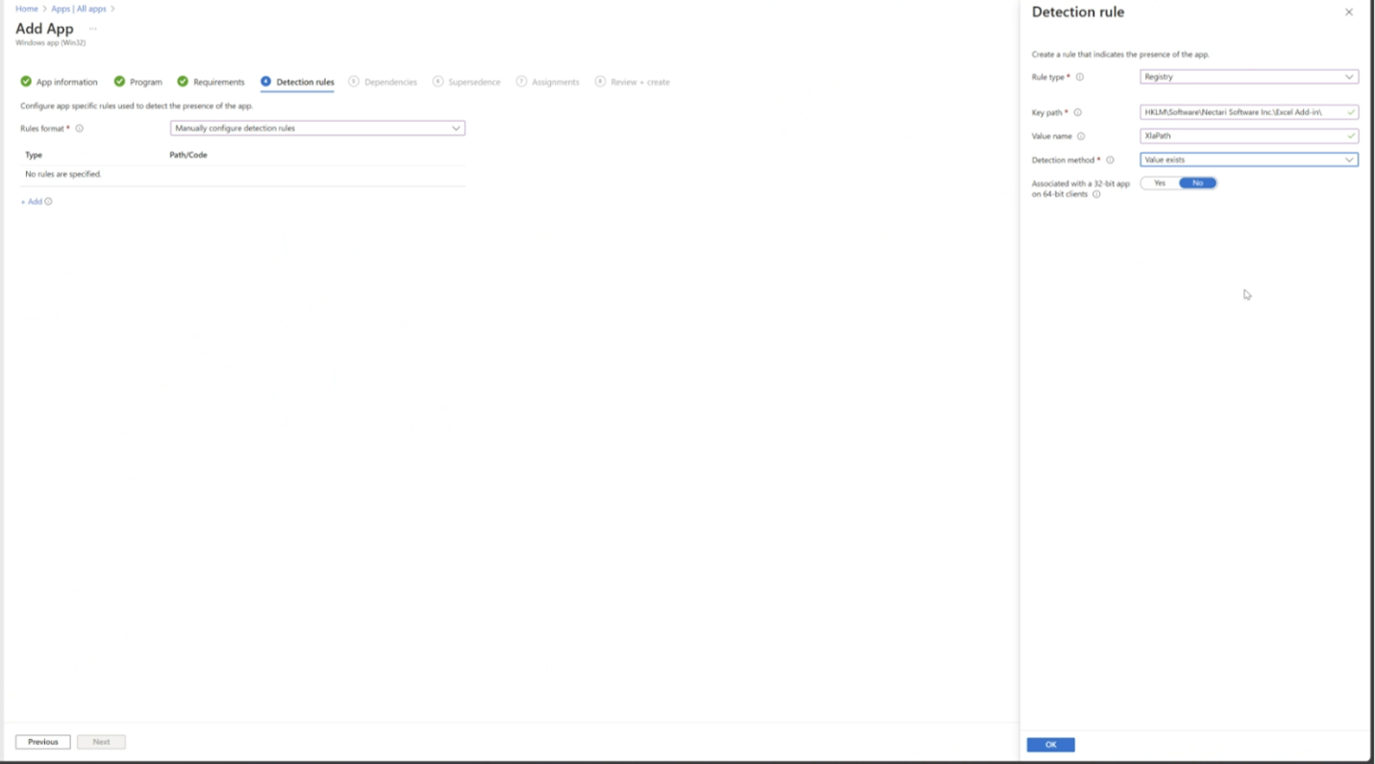The image size is (1375, 764).
Task: Click info icon for 32-bit app association
Action: (1096, 194)
